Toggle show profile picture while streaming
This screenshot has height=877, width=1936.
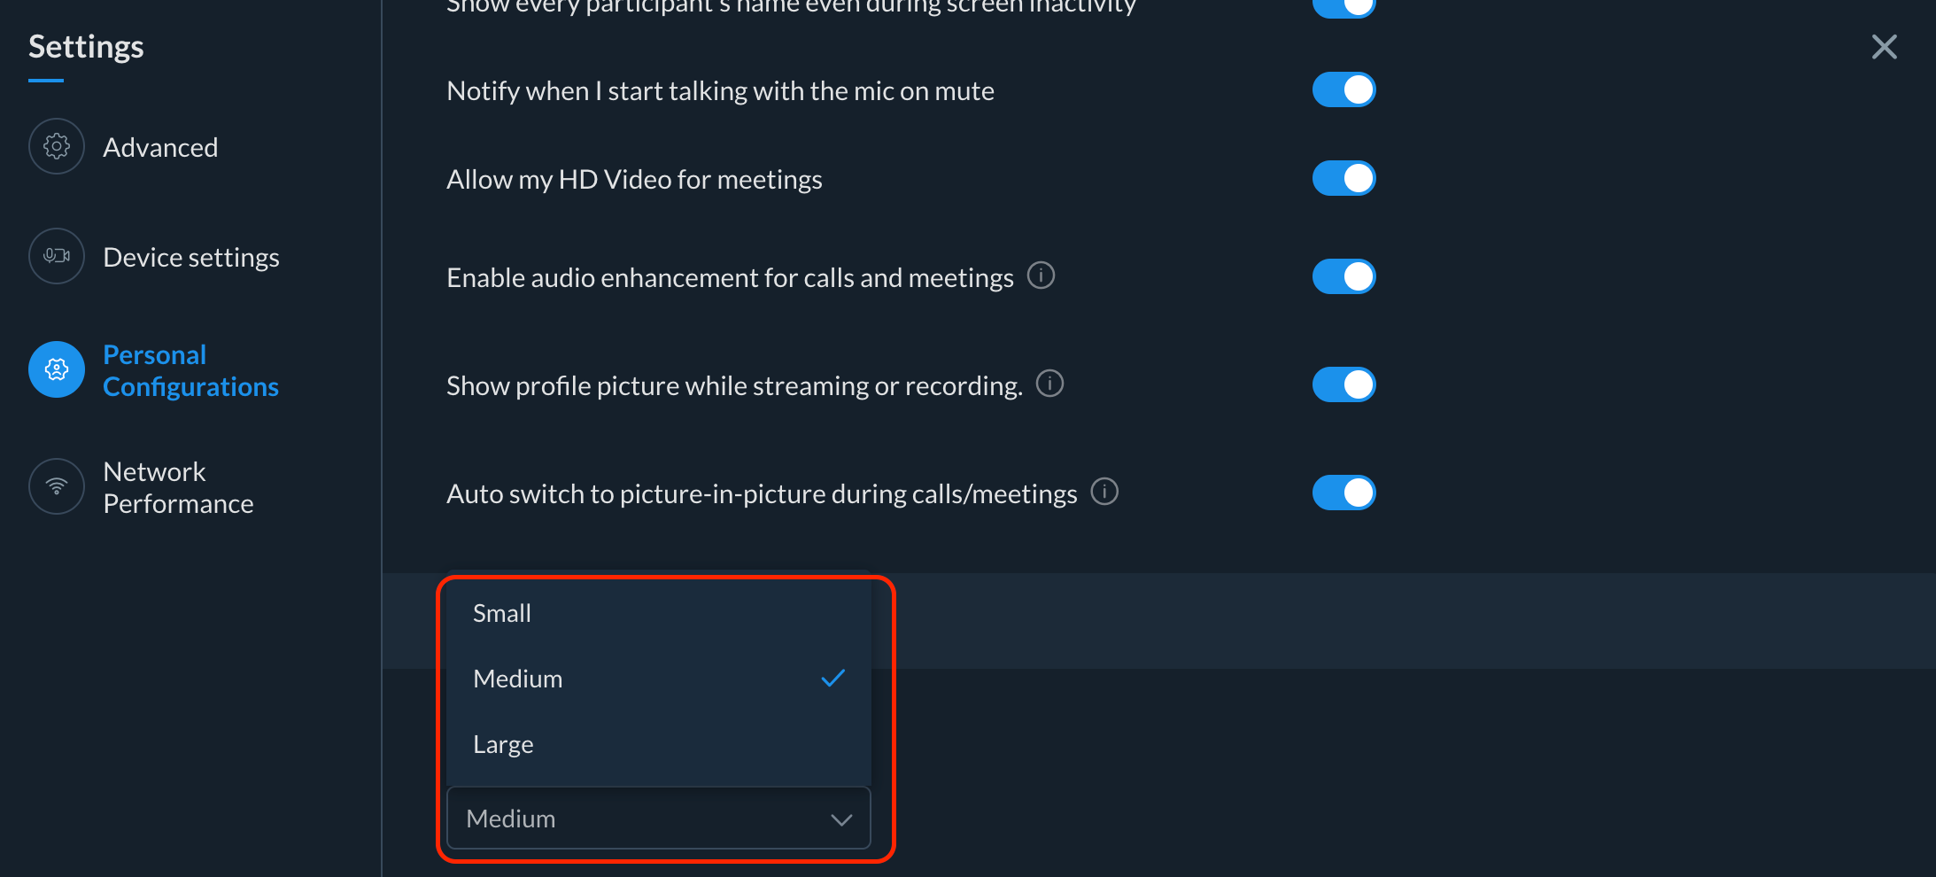coord(1344,384)
